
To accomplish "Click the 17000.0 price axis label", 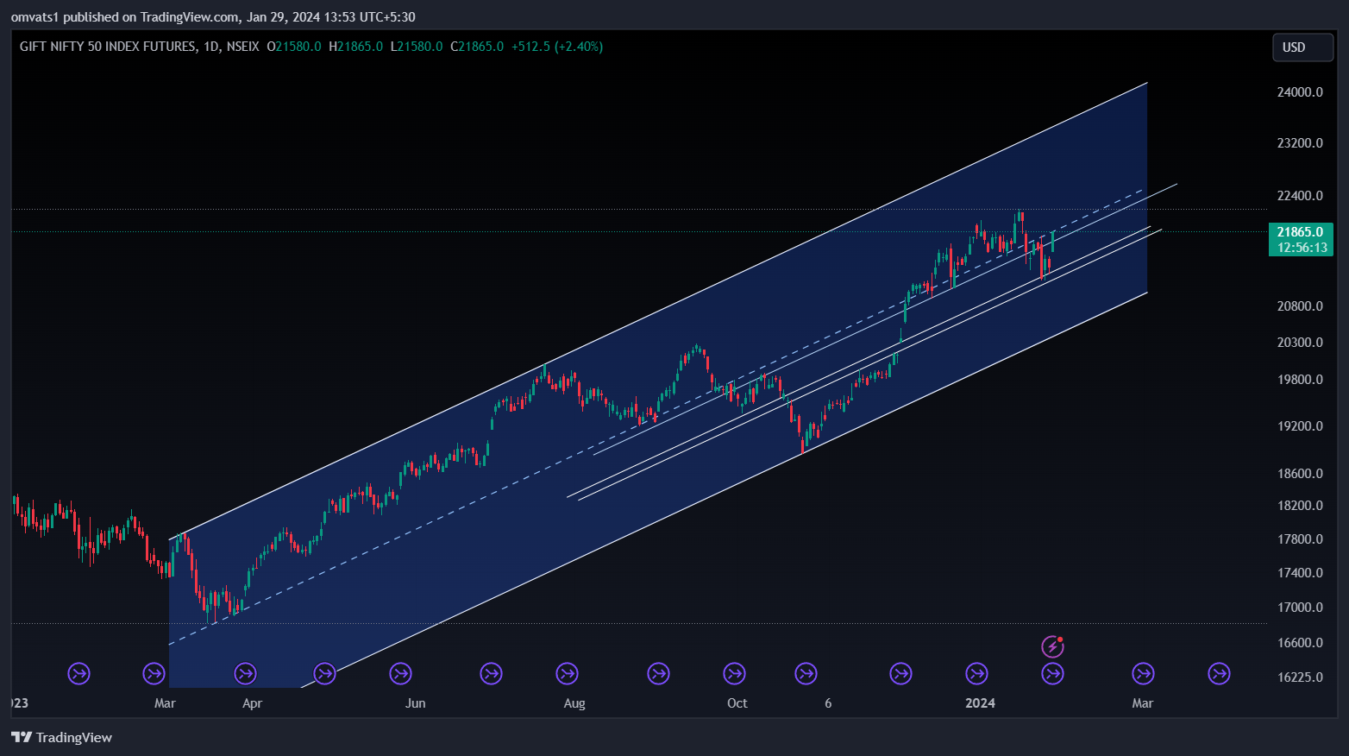I will coord(1300,608).
